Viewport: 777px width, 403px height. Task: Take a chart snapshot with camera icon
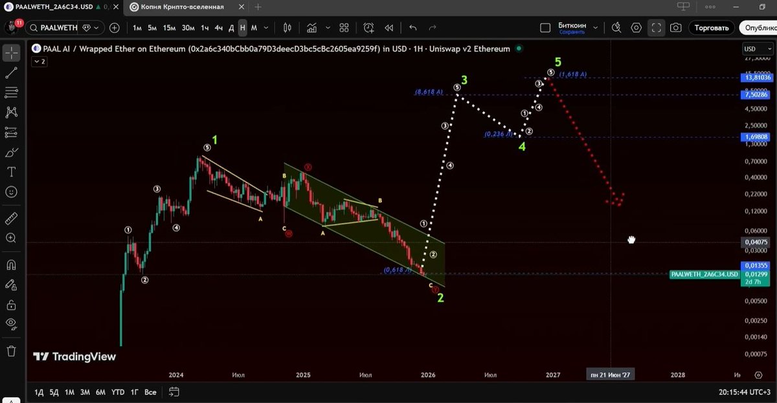pos(676,28)
